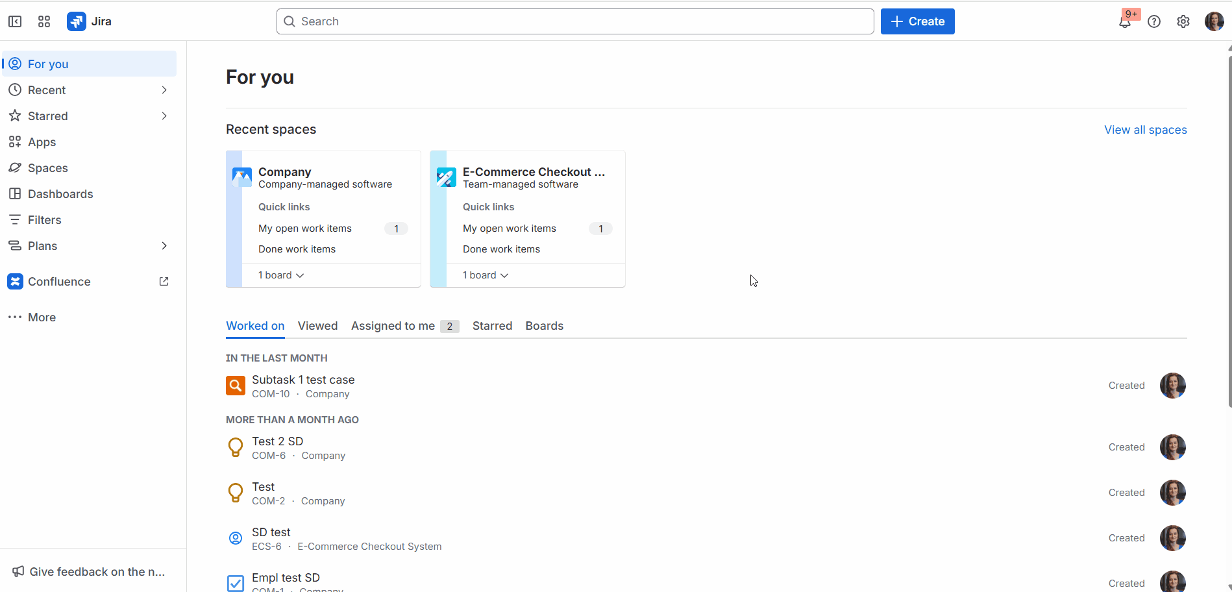
Task: Click the Company space icon
Action: (242, 177)
